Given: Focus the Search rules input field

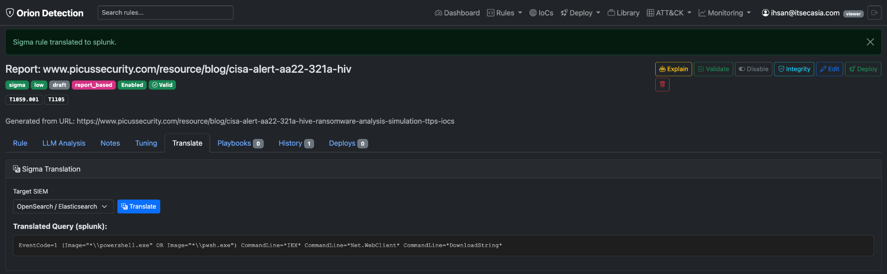Looking at the screenshot, I should 165,13.
